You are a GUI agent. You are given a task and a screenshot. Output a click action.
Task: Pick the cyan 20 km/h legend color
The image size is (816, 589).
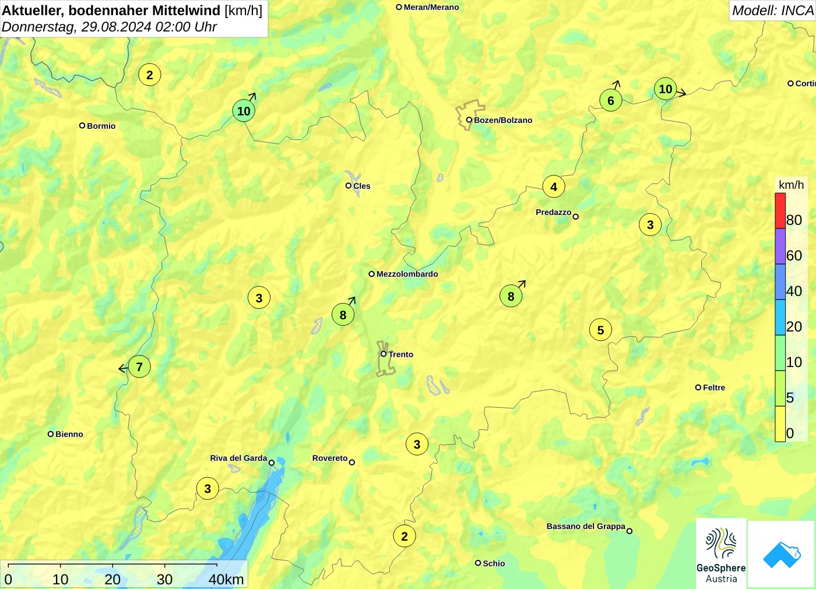click(x=780, y=318)
